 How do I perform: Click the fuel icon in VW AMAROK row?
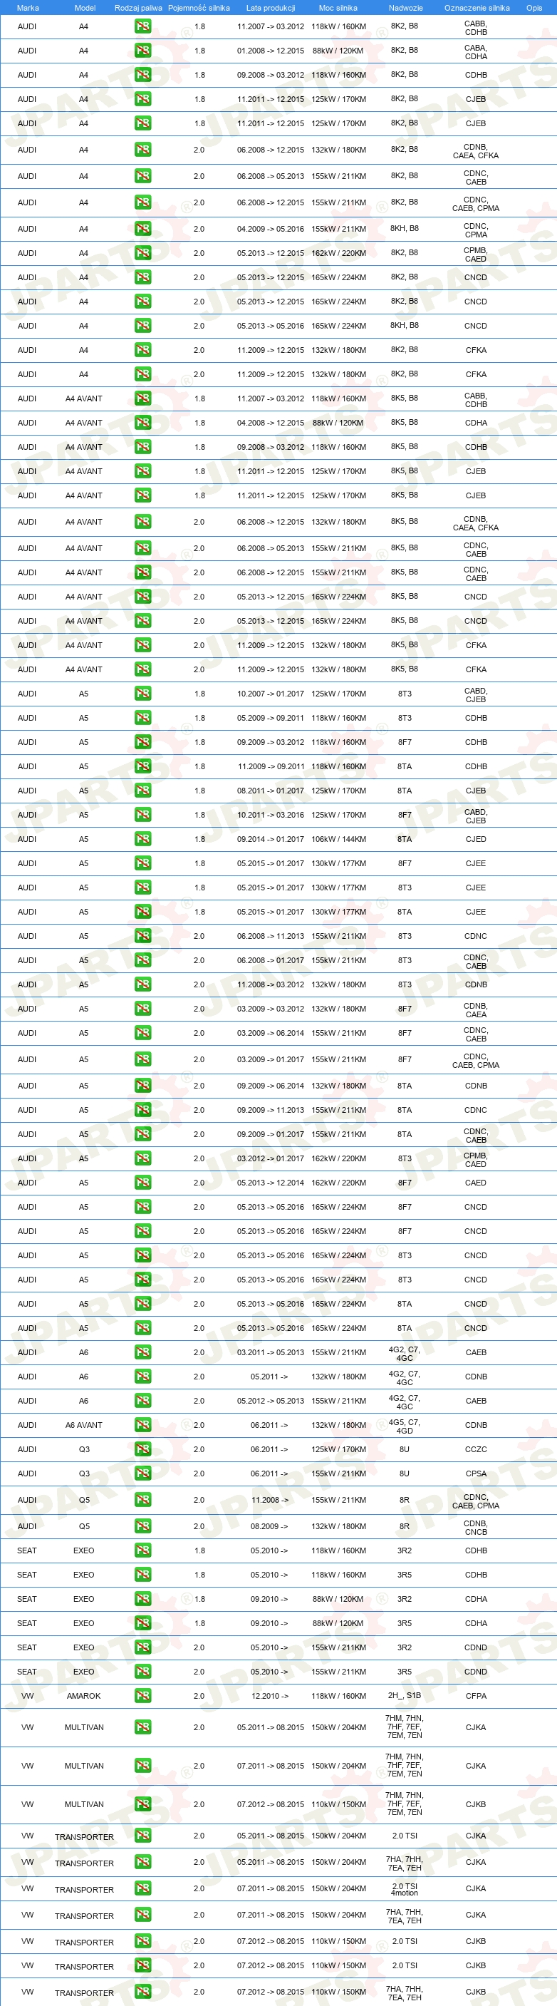click(x=142, y=1696)
